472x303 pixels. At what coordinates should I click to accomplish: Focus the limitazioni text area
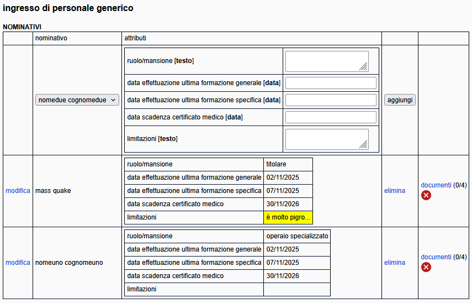(x=326, y=139)
